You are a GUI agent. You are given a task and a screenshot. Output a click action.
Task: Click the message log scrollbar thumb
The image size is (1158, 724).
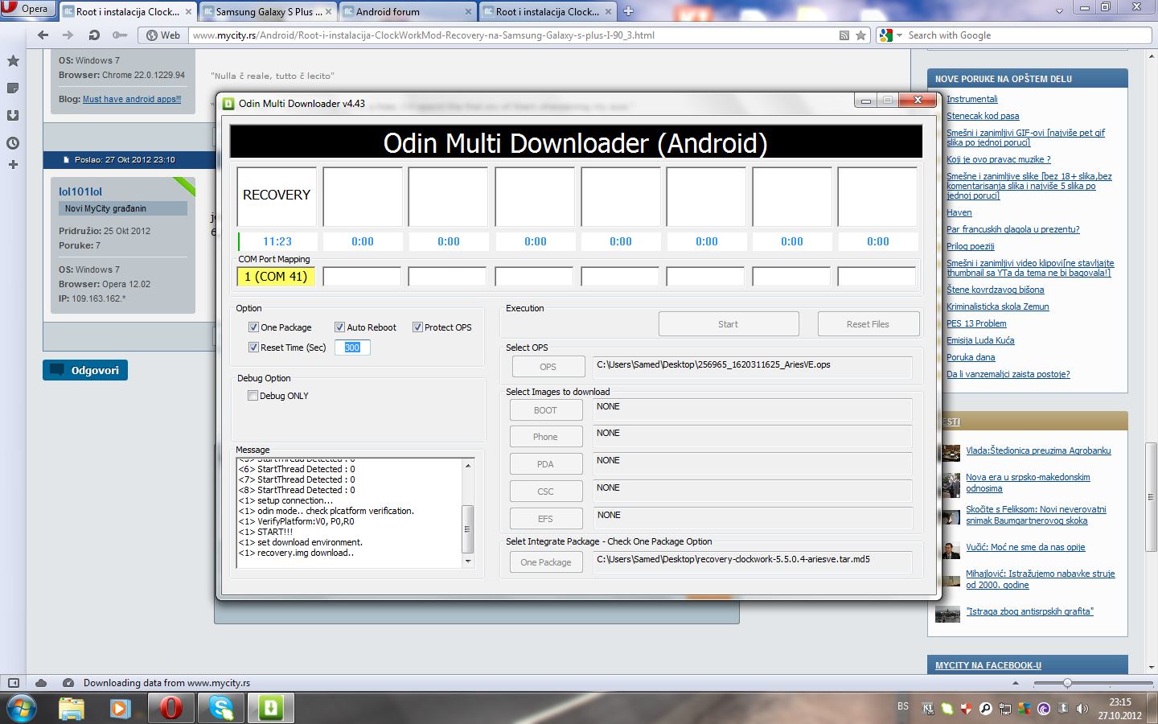[468, 529]
